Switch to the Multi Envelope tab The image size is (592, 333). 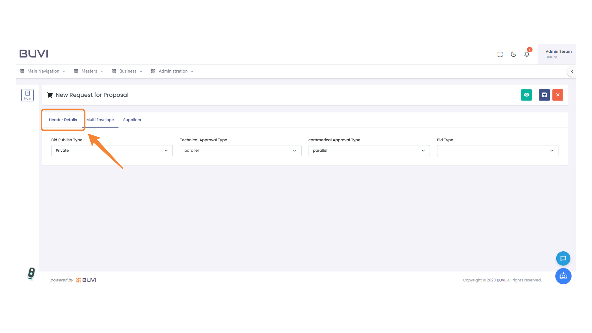click(100, 120)
